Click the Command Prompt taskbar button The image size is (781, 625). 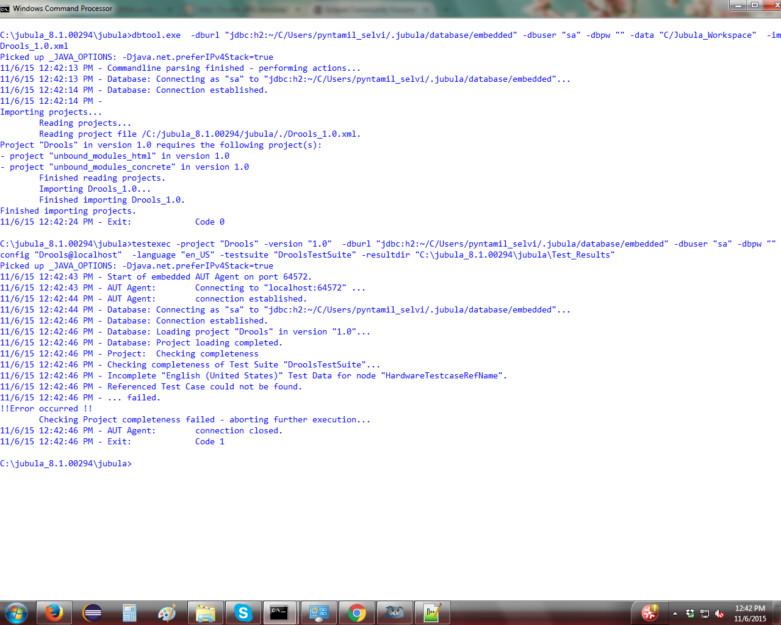click(x=281, y=613)
